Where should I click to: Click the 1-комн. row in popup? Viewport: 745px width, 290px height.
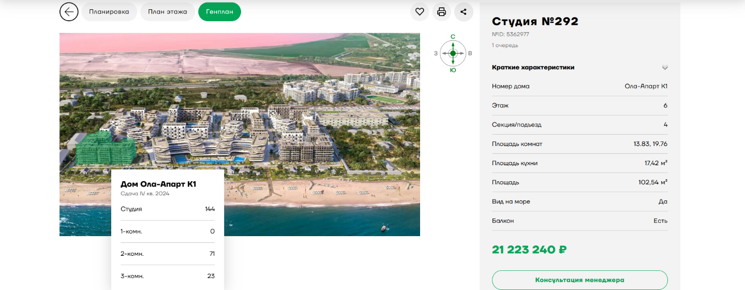[168, 231]
